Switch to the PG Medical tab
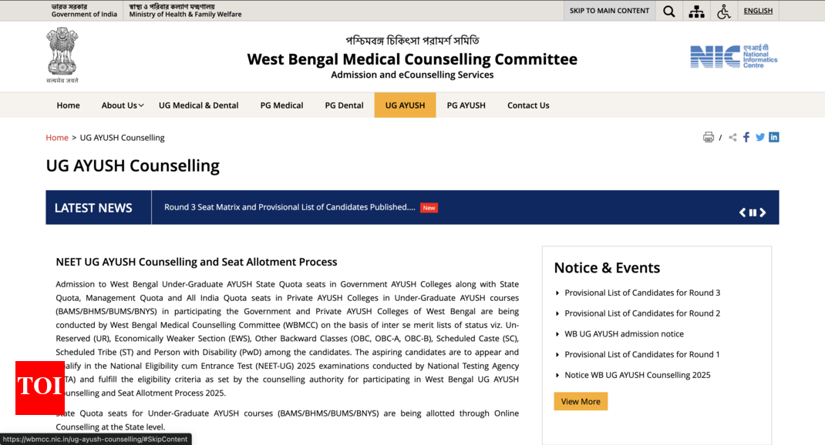This screenshot has height=445, width=825. [x=281, y=105]
